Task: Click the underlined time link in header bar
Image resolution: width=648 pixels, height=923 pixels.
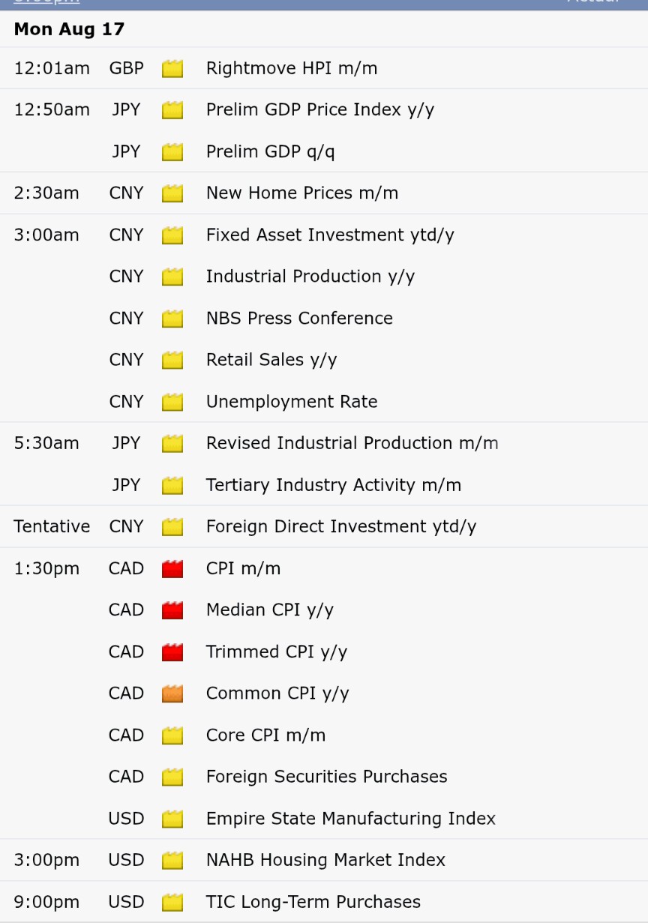Action: point(46,2)
